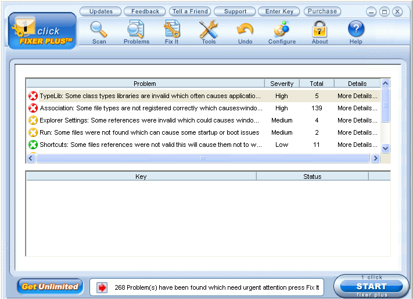The image size is (413, 299).
Task: Click the horizontal scroll left arrow
Action: point(31,158)
